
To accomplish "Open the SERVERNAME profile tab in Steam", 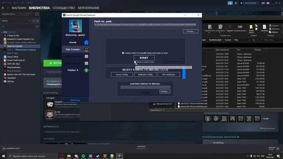I will 88,8.
